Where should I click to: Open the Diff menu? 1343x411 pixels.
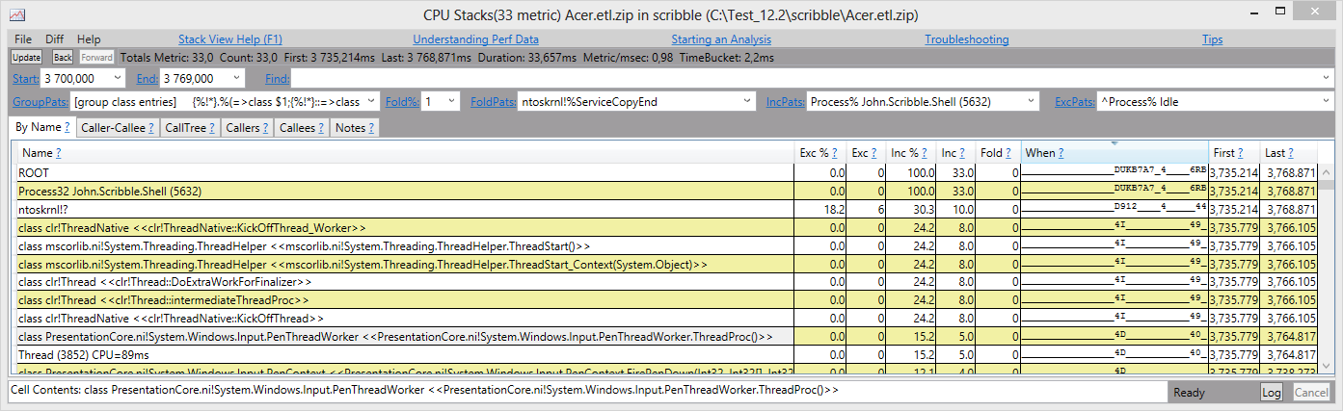tap(55, 39)
